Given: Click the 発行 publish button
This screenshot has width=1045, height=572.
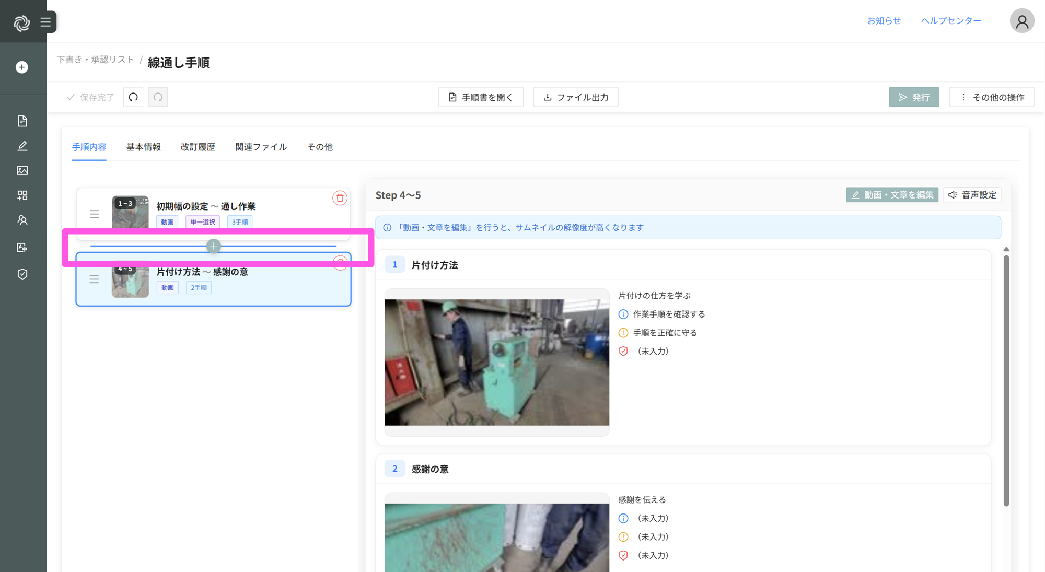Looking at the screenshot, I should 913,97.
